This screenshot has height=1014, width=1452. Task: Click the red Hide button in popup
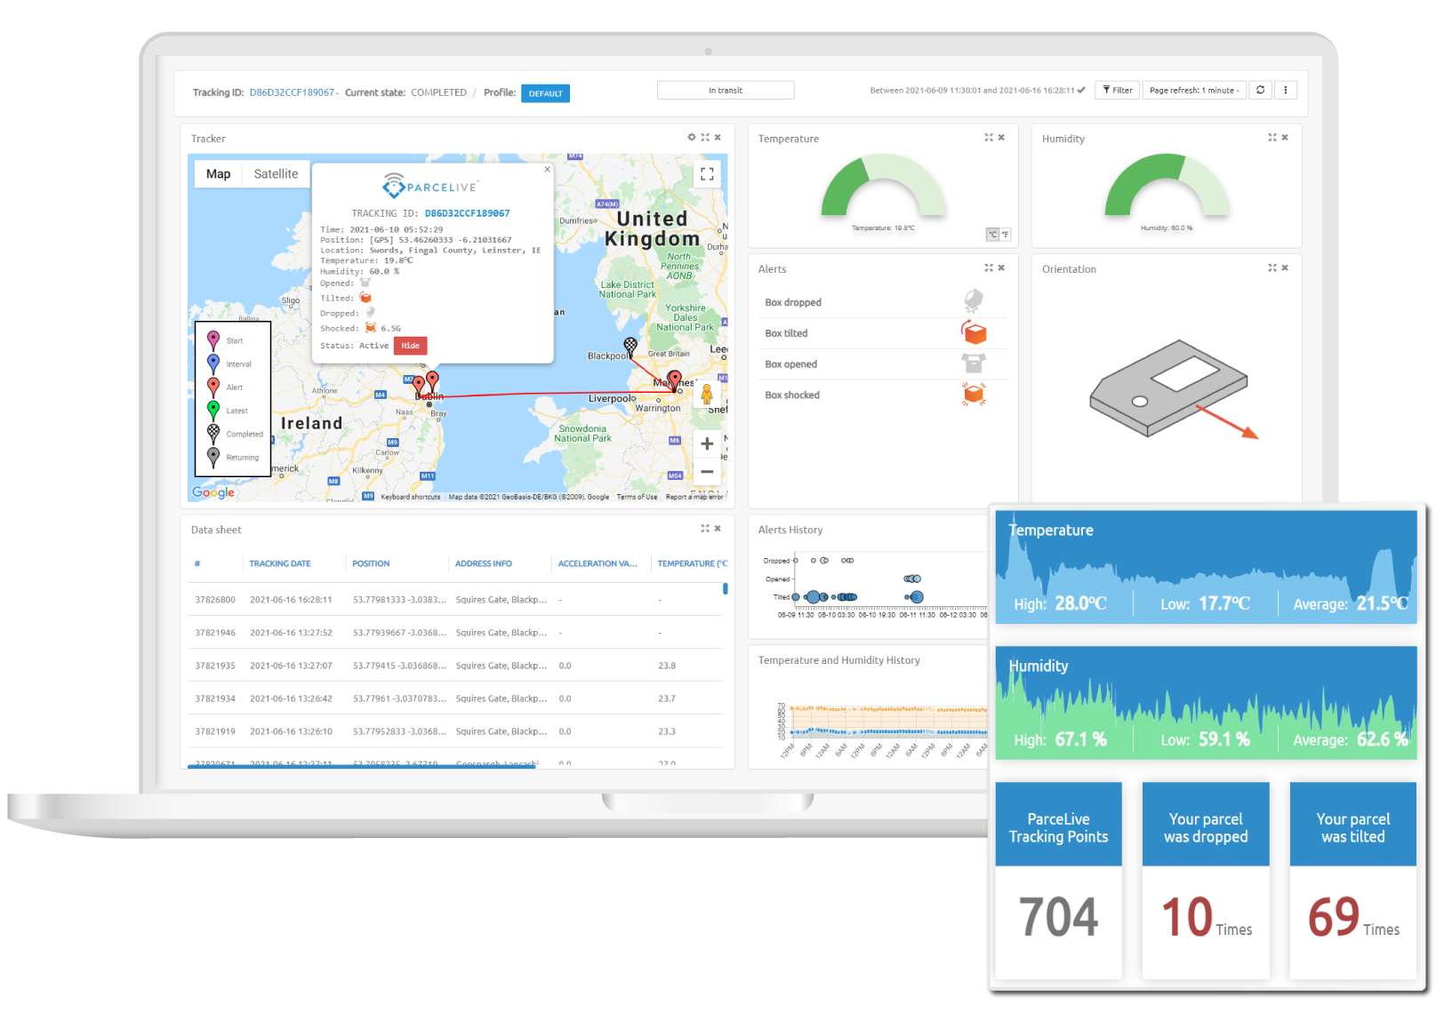click(410, 346)
